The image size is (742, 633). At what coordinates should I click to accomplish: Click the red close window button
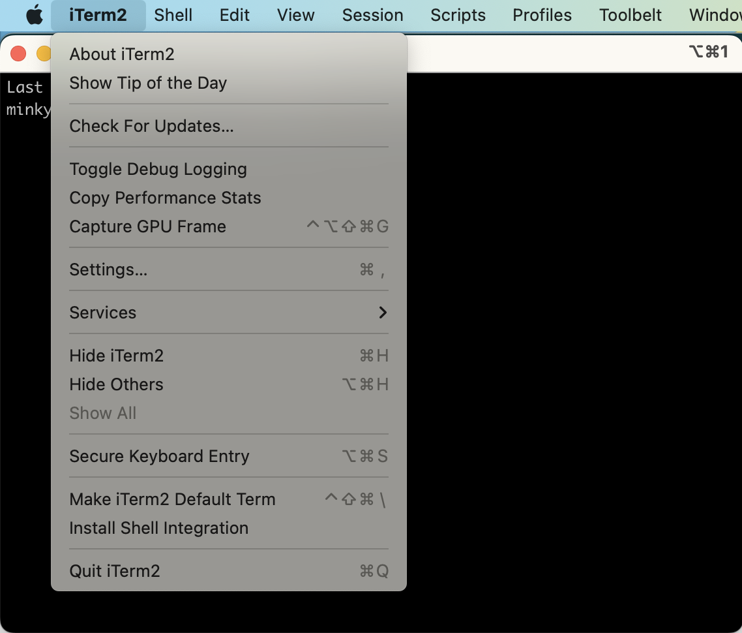[x=18, y=53]
